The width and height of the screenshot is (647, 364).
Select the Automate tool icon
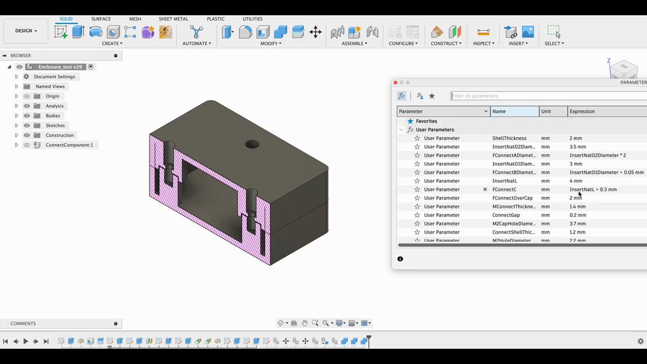click(x=197, y=32)
